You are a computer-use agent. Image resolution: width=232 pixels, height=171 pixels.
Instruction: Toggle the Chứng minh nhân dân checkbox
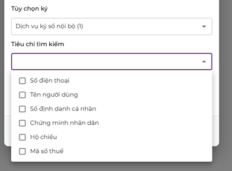tap(22, 123)
